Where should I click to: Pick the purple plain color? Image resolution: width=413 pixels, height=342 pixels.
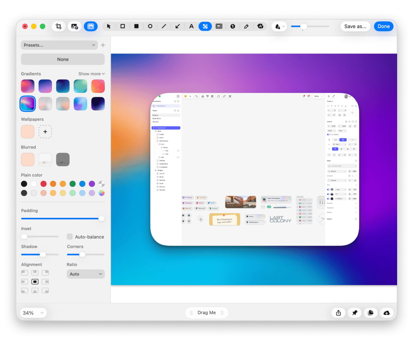click(92, 184)
